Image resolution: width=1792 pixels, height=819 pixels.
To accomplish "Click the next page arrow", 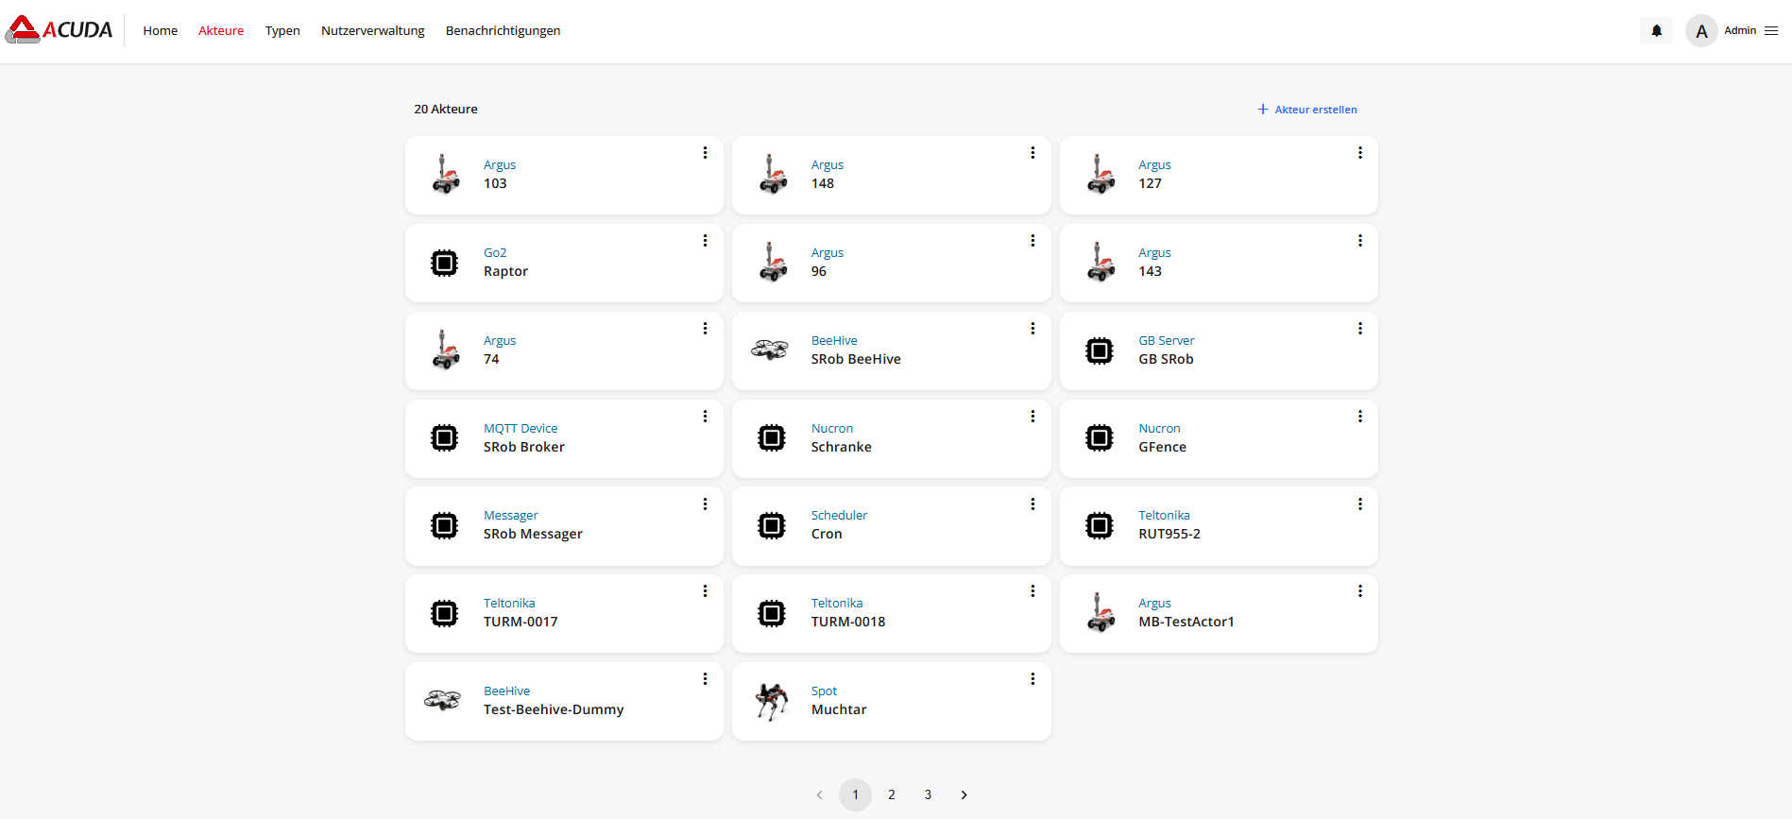I will 964,794.
